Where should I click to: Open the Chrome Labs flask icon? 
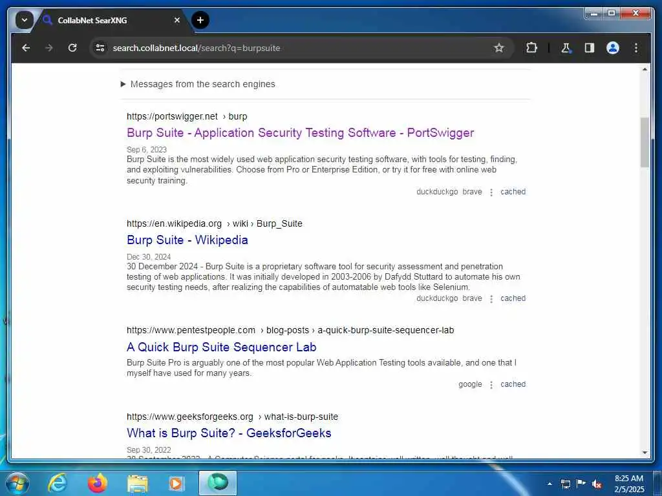point(566,48)
